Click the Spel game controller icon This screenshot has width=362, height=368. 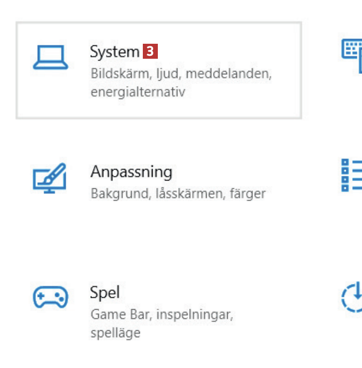coord(51,297)
